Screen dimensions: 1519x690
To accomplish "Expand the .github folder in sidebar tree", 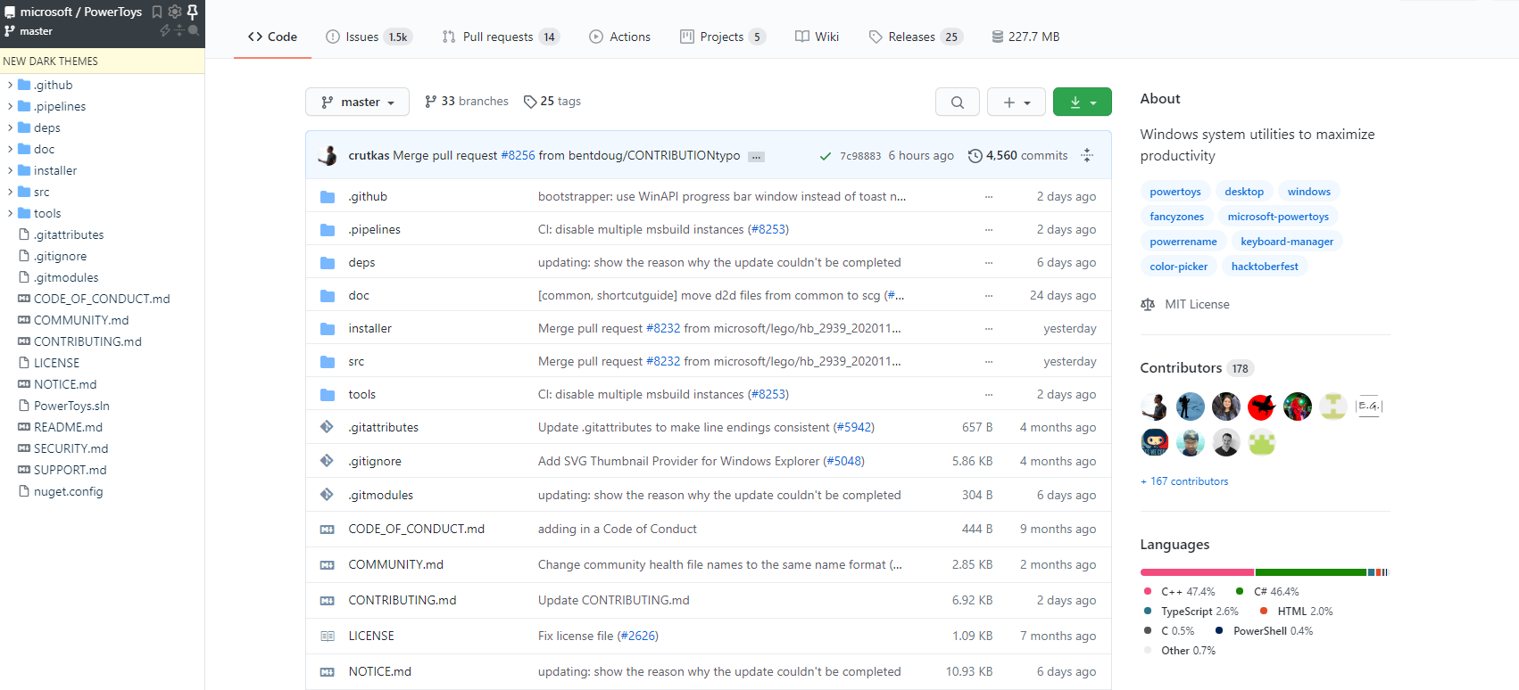I will click(10, 85).
